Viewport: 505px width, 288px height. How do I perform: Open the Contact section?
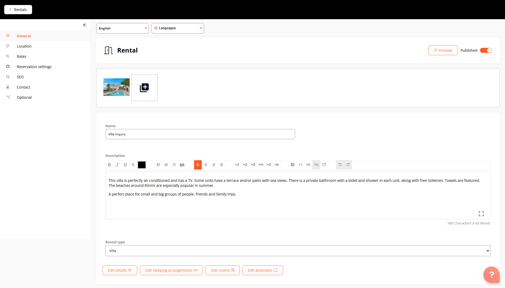pos(45,87)
